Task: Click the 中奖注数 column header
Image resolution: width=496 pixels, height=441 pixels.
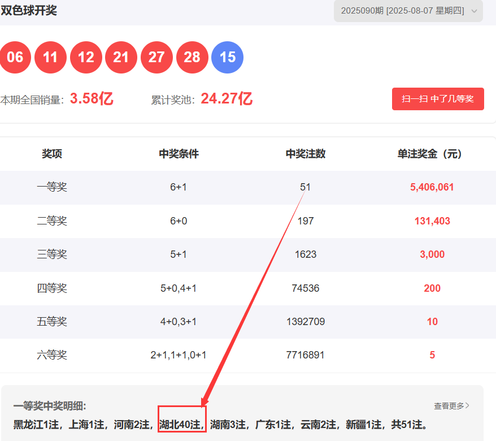Action: 305,154
